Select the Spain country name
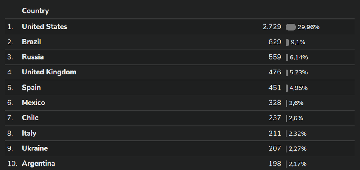The height and width of the screenshot is (170, 360). pyautogui.click(x=32, y=88)
